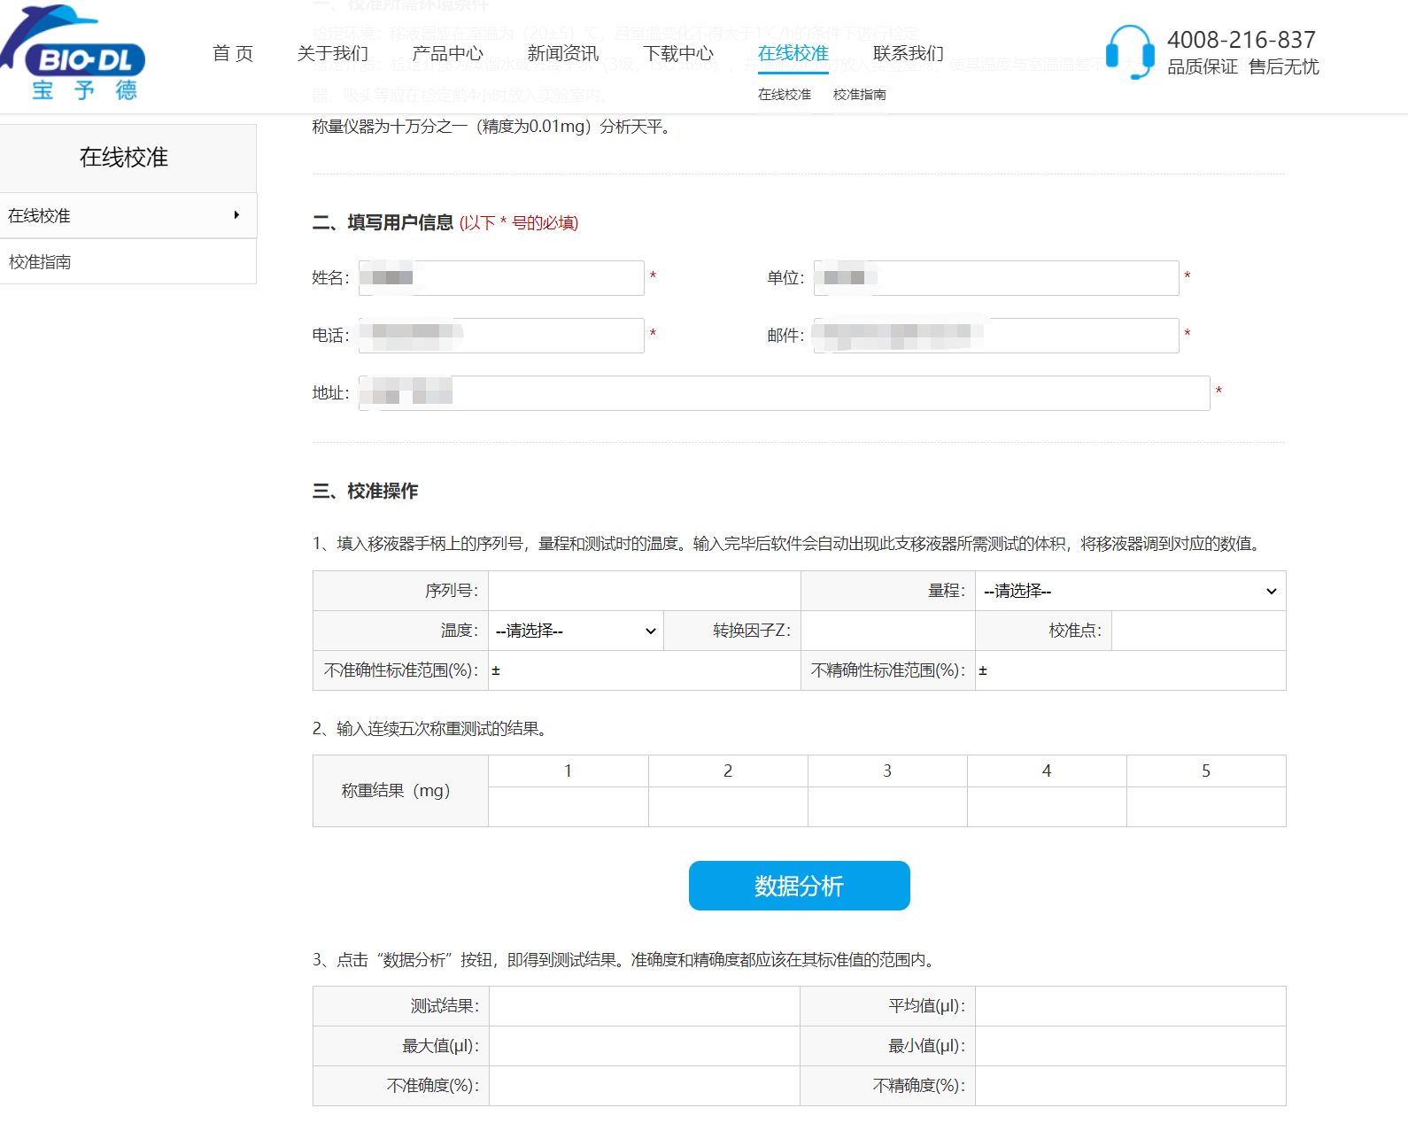Open the 量程 range dropdown
Viewport: 1408px width, 1131px height.
coord(1130,591)
